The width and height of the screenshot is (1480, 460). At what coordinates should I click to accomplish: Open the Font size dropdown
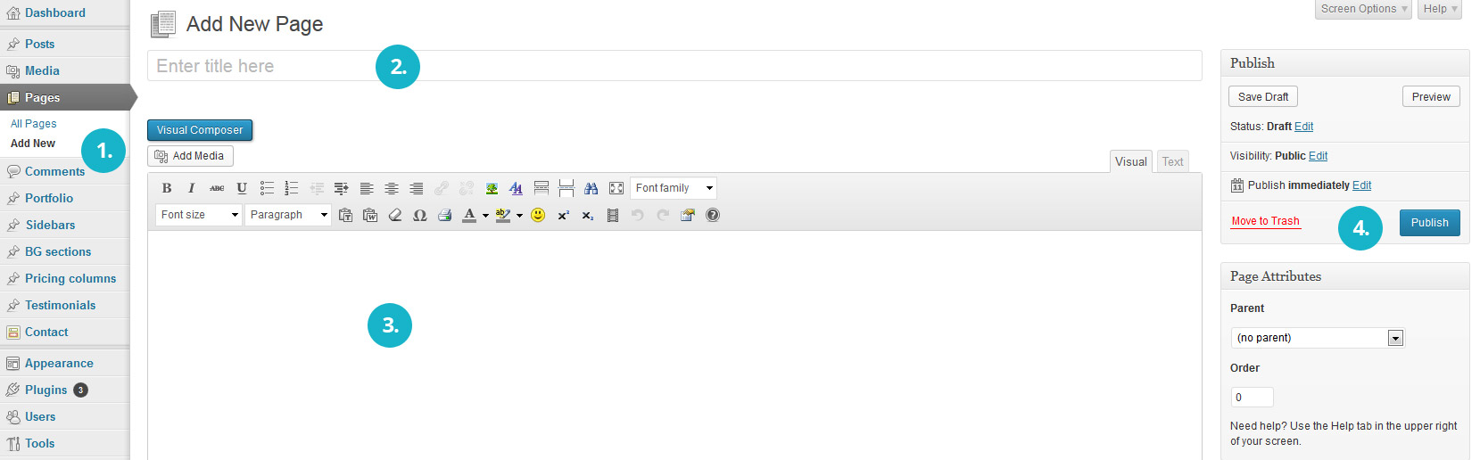pyautogui.click(x=199, y=215)
